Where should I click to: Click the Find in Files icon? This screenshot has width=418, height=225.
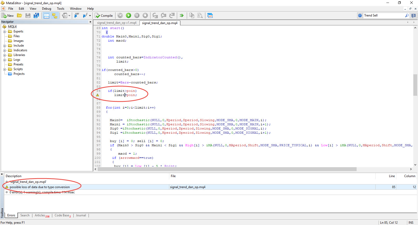click(x=200, y=16)
